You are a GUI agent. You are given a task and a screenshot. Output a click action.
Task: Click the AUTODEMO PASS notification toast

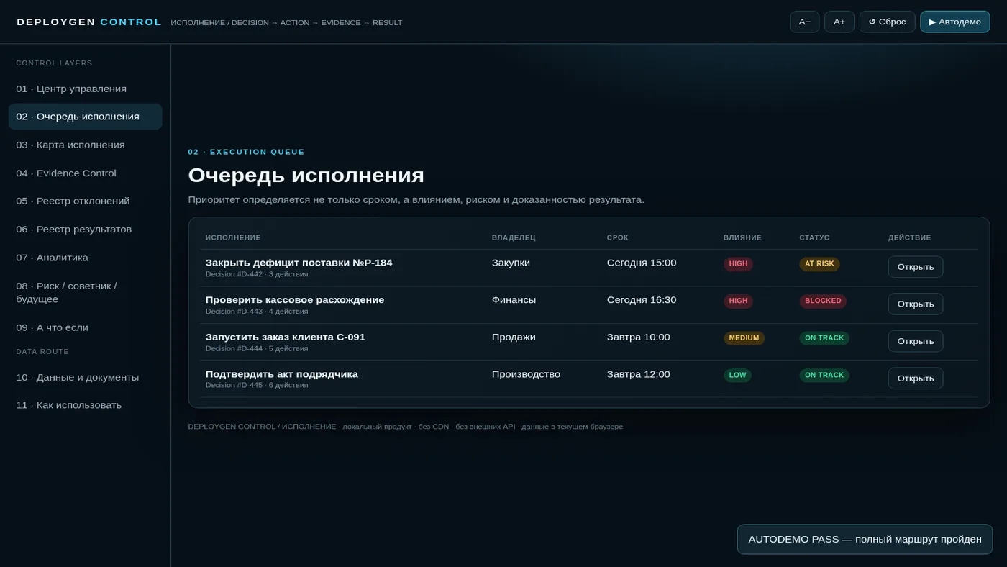[x=865, y=539]
